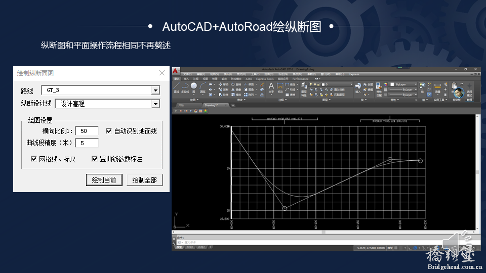The image size is (486, 273).
Task: Open the 纵断设计线 dropdown
Action: coord(155,104)
